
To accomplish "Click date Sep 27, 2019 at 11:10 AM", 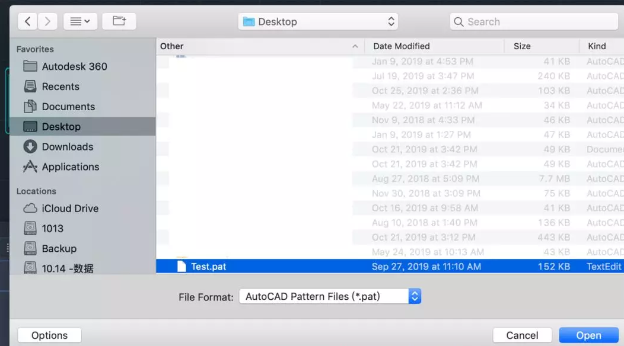I will click(x=426, y=267).
